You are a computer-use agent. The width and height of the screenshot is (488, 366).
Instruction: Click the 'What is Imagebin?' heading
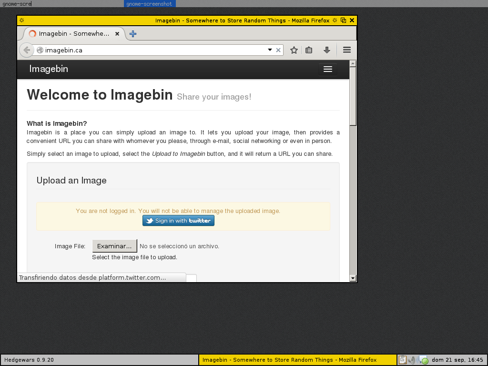click(57, 123)
